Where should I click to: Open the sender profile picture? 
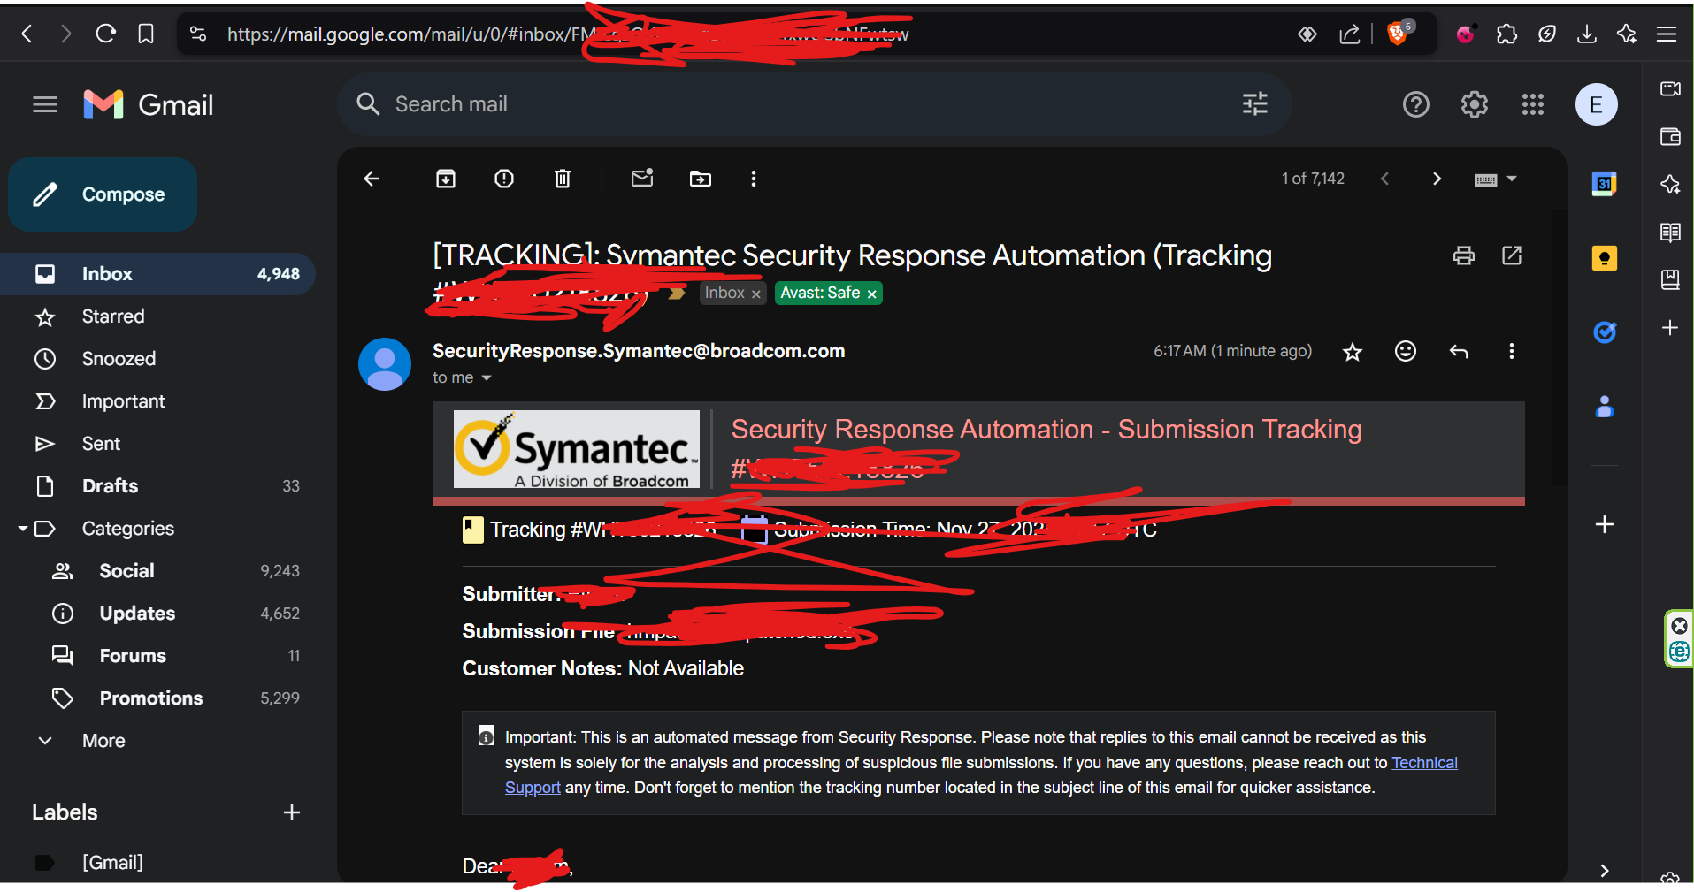pos(385,364)
